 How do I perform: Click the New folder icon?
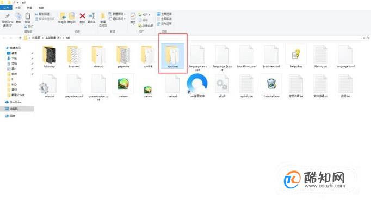coord(103,16)
